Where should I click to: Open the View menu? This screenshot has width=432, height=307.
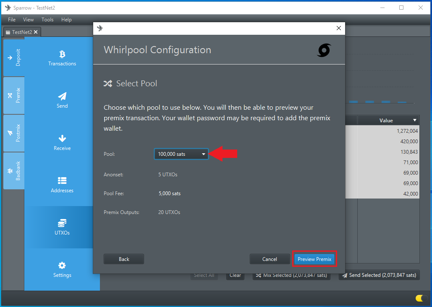point(29,20)
